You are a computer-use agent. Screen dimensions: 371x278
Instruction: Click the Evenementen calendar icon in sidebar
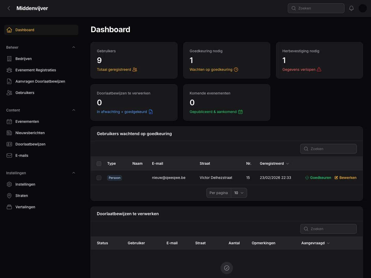pyautogui.click(x=9, y=121)
